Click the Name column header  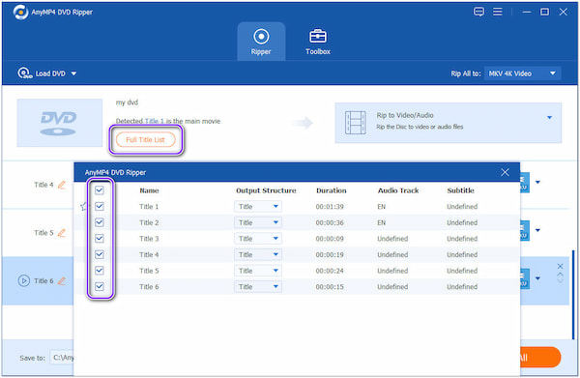click(x=149, y=190)
